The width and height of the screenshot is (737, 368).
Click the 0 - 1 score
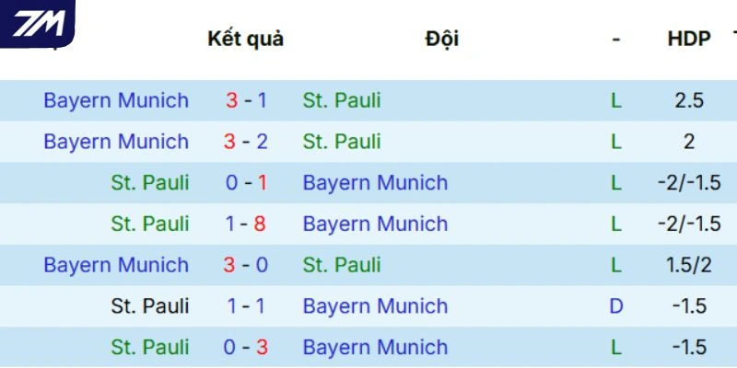tap(246, 183)
